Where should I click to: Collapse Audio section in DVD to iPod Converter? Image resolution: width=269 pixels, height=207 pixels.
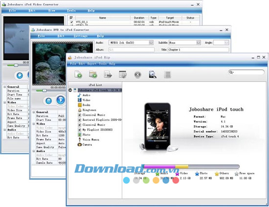(x=34, y=151)
